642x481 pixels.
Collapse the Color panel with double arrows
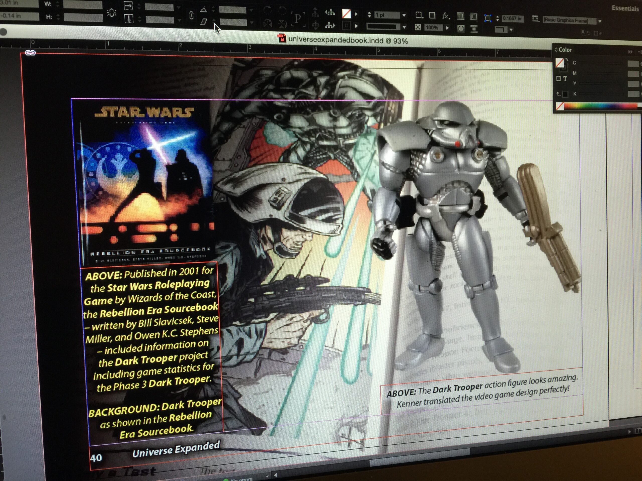pyautogui.click(x=630, y=52)
